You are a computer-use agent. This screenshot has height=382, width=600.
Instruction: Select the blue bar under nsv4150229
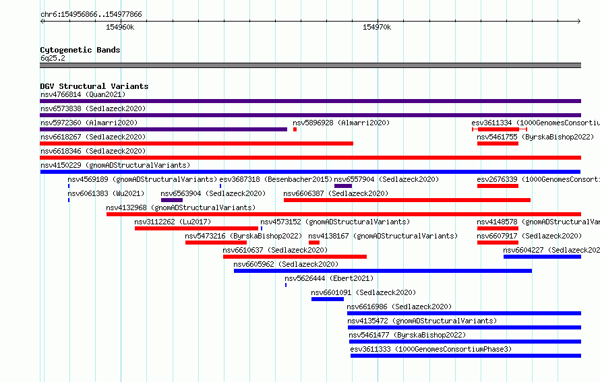pyautogui.click(x=310, y=172)
